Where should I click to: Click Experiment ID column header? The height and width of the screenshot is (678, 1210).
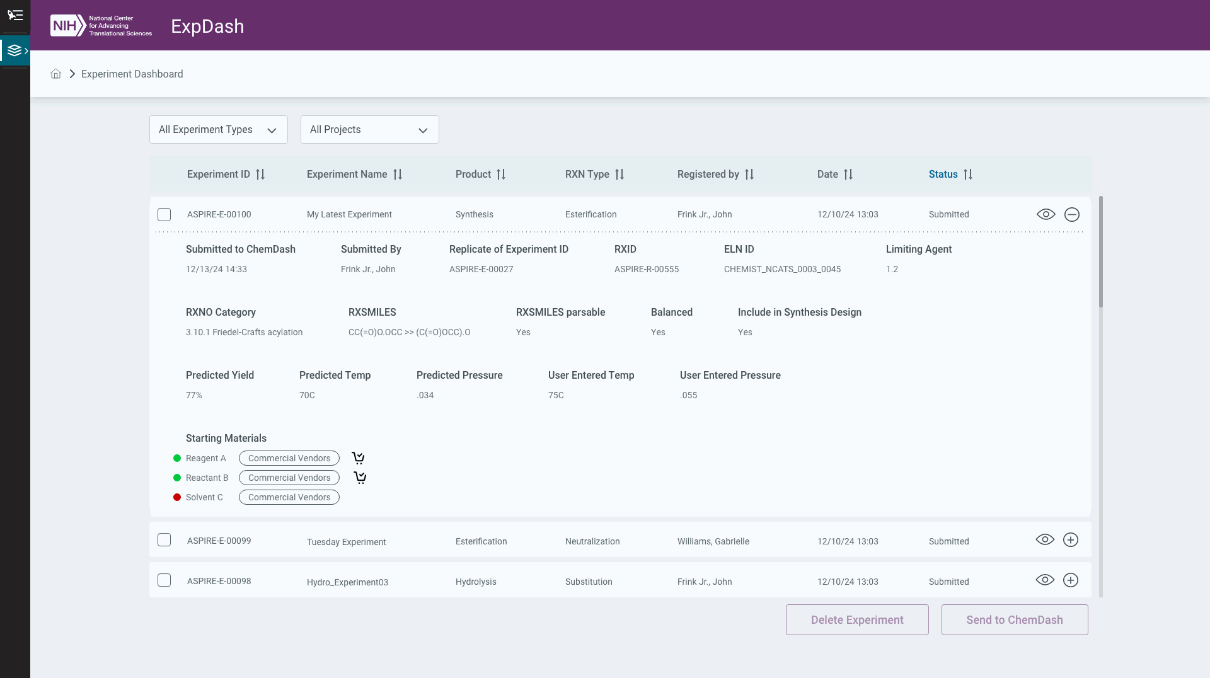pos(219,175)
